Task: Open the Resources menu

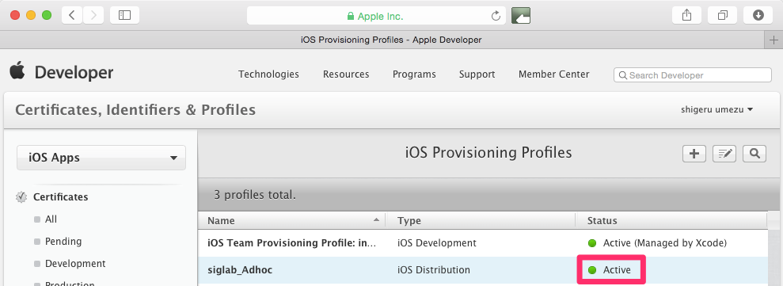Action: pyautogui.click(x=346, y=74)
